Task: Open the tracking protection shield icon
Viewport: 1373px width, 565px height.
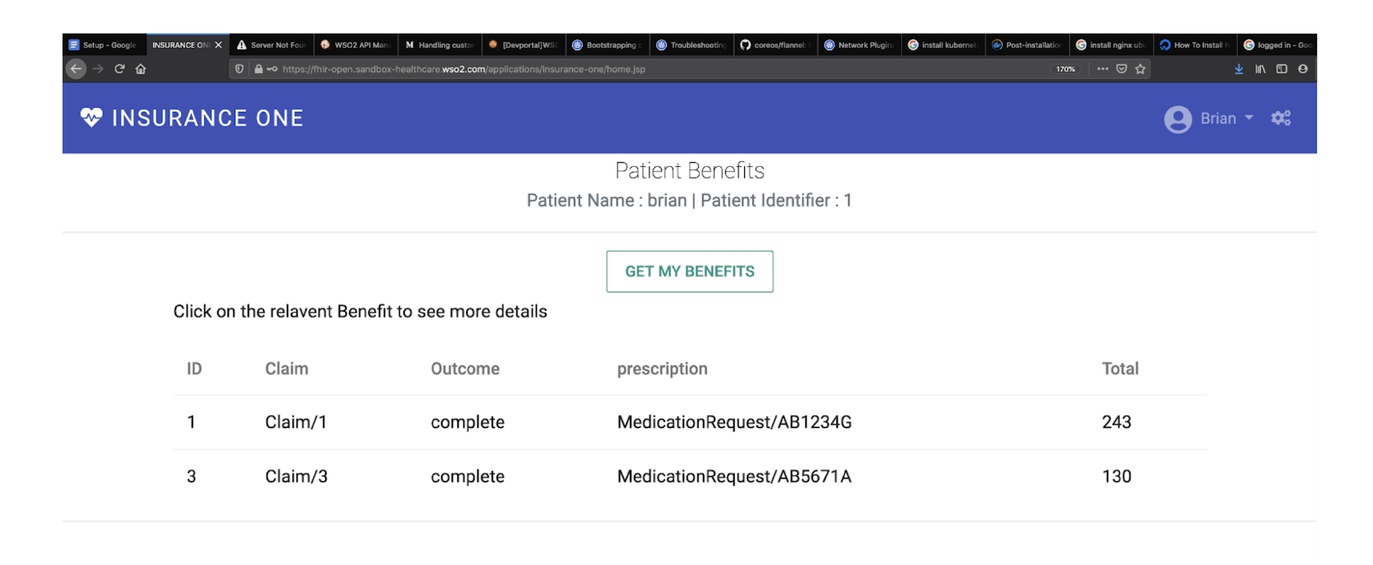Action: click(240, 69)
